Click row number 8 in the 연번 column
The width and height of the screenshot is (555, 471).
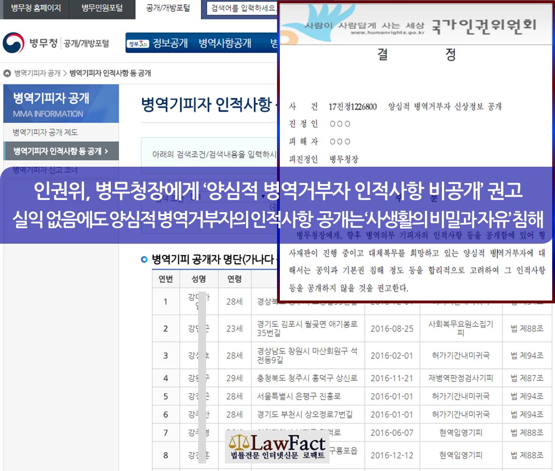(x=166, y=456)
